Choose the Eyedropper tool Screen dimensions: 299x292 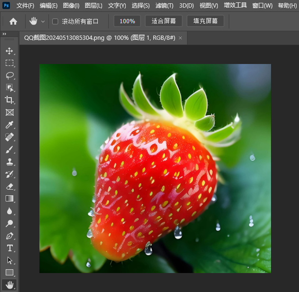point(9,125)
